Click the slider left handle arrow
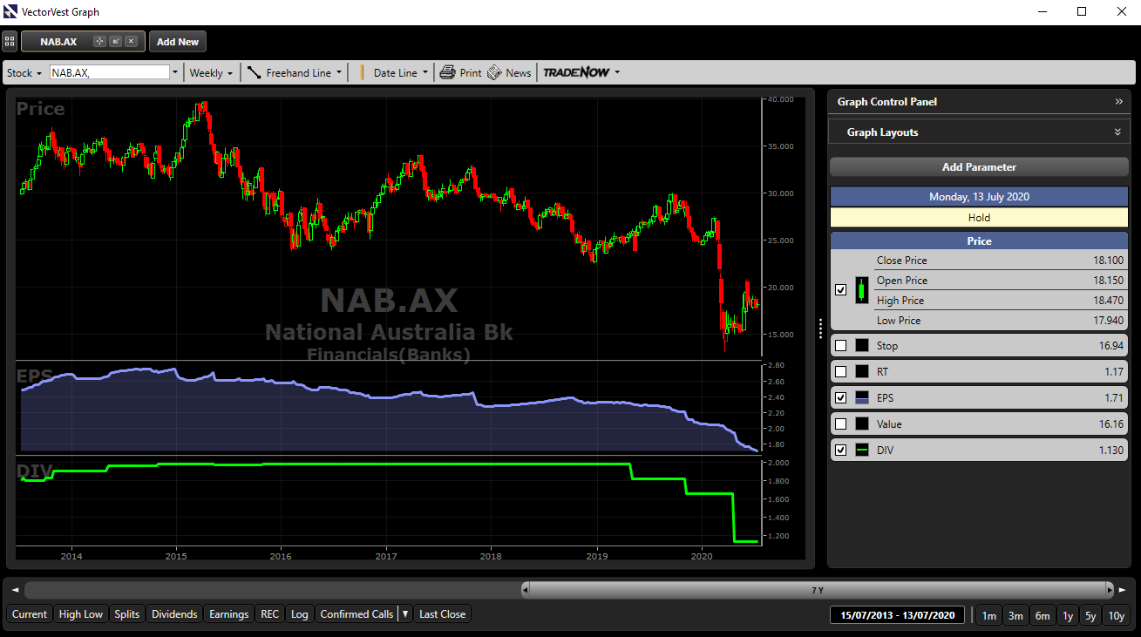Image resolution: width=1141 pixels, height=637 pixels. click(x=526, y=590)
